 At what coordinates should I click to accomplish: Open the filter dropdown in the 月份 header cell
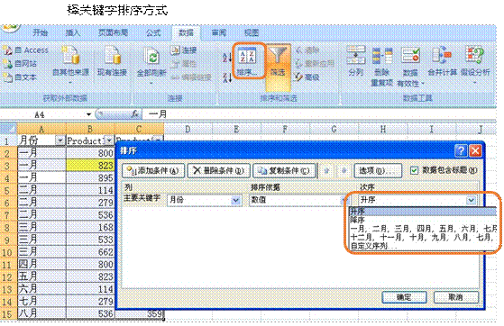coord(60,140)
